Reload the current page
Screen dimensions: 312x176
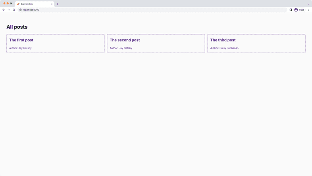pos(14,10)
